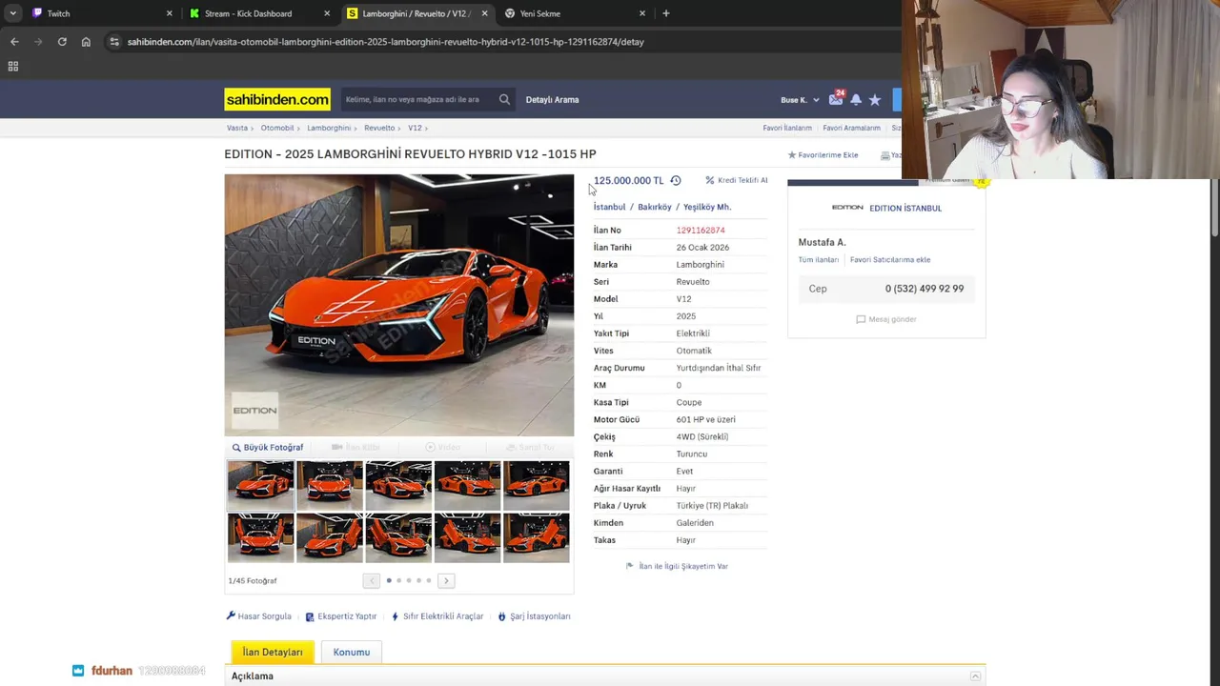Image resolution: width=1220 pixels, height=686 pixels.
Task: Open Ekspertiz Yaptır link
Action: click(341, 616)
